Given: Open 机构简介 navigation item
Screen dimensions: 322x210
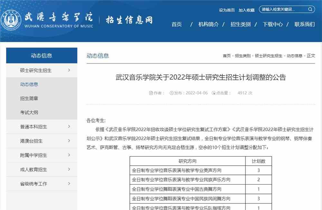Looking at the screenshot, I should point(208,24).
